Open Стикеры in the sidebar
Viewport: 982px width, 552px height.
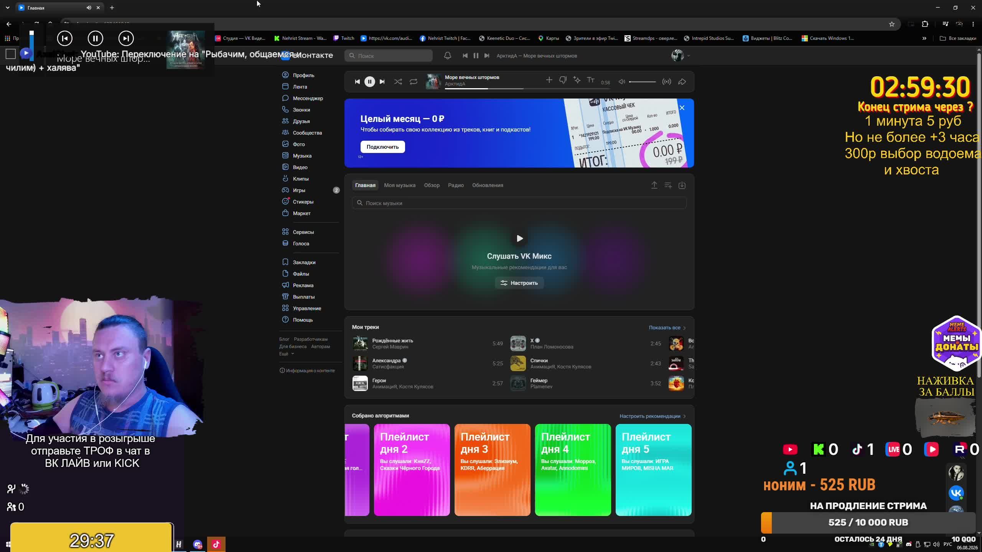[x=303, y=202]
